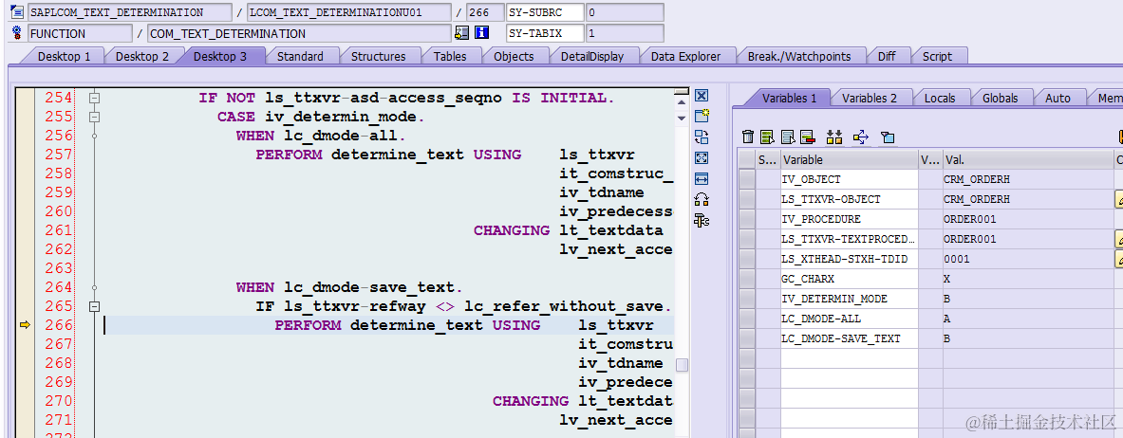
Task: Switch to Locals tab
Action: coord(940,98)
